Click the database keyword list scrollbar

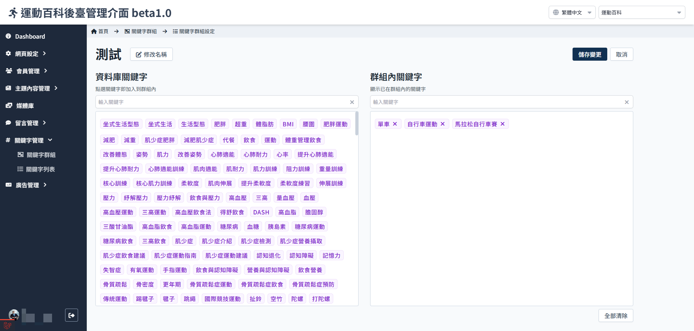(x=357, y=123)
